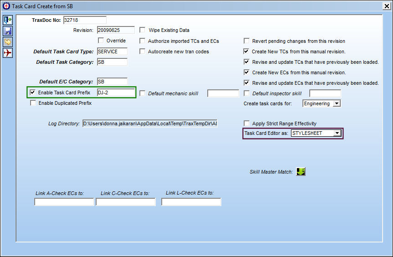
Task: Uncheck Revise and update TCs previously loaded
Action: point(247,62)
